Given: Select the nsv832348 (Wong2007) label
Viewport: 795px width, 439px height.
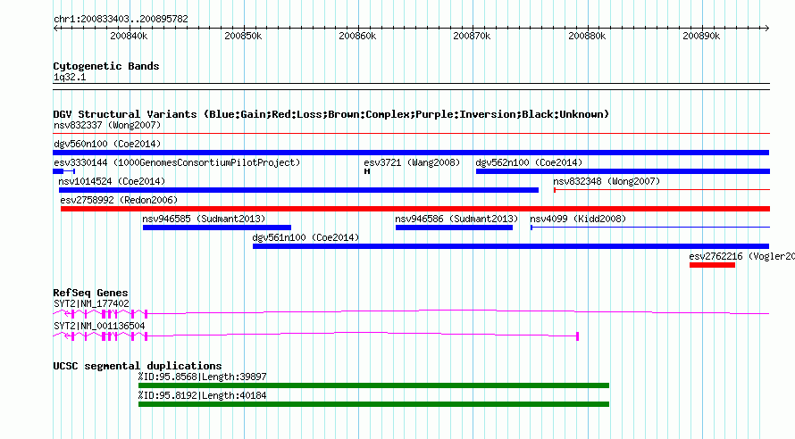Looking at the screenshot, I should [x=607, y=181].
